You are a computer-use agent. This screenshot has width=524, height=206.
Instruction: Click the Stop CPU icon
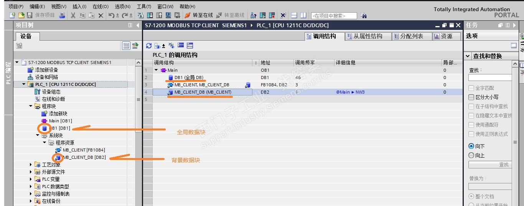pyautogui.click(x=272, y=15)
